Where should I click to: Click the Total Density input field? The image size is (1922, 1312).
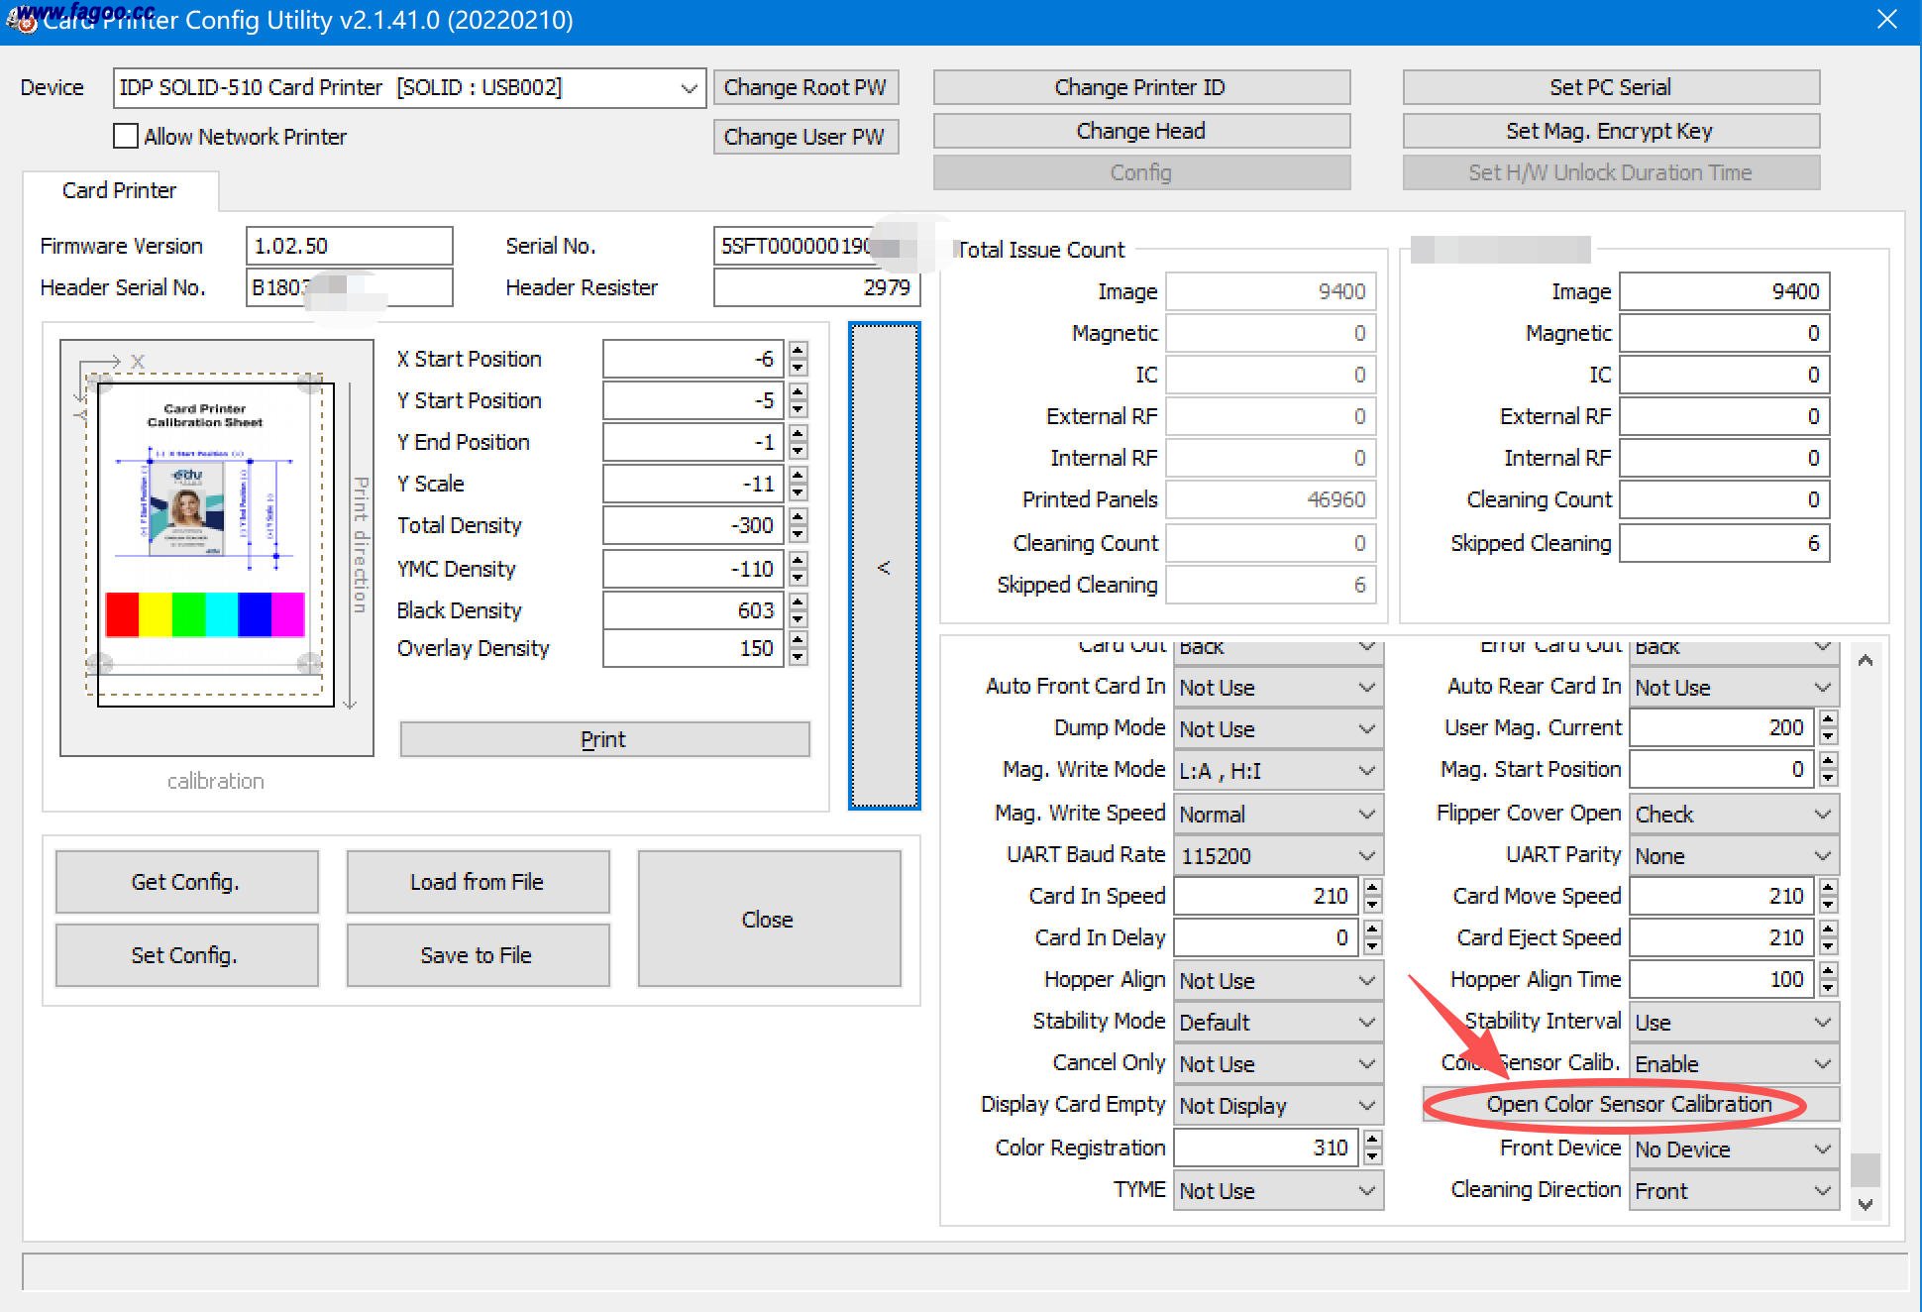point(692,525)
